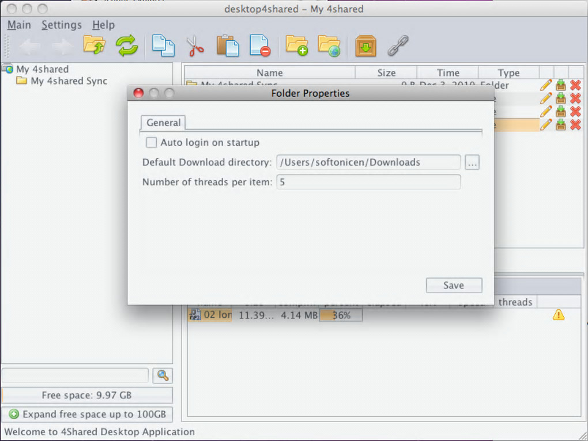588x441 pixels.
Task: Click the Paste clipboard toolbar icon
Action: point(228,45)
